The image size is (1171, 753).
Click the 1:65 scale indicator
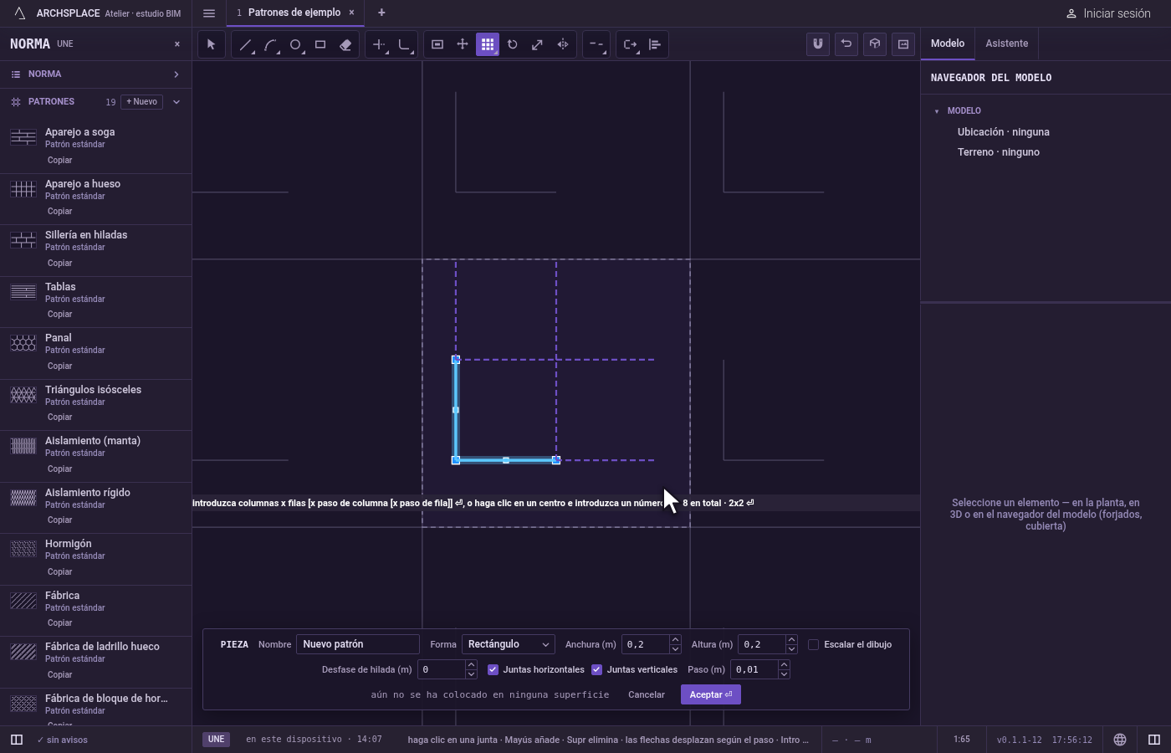tap(962, 740)
